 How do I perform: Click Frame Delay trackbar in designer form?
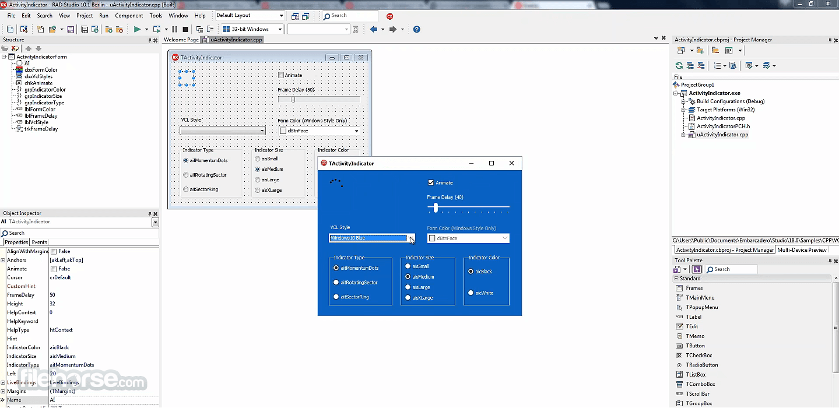[319, 99]
